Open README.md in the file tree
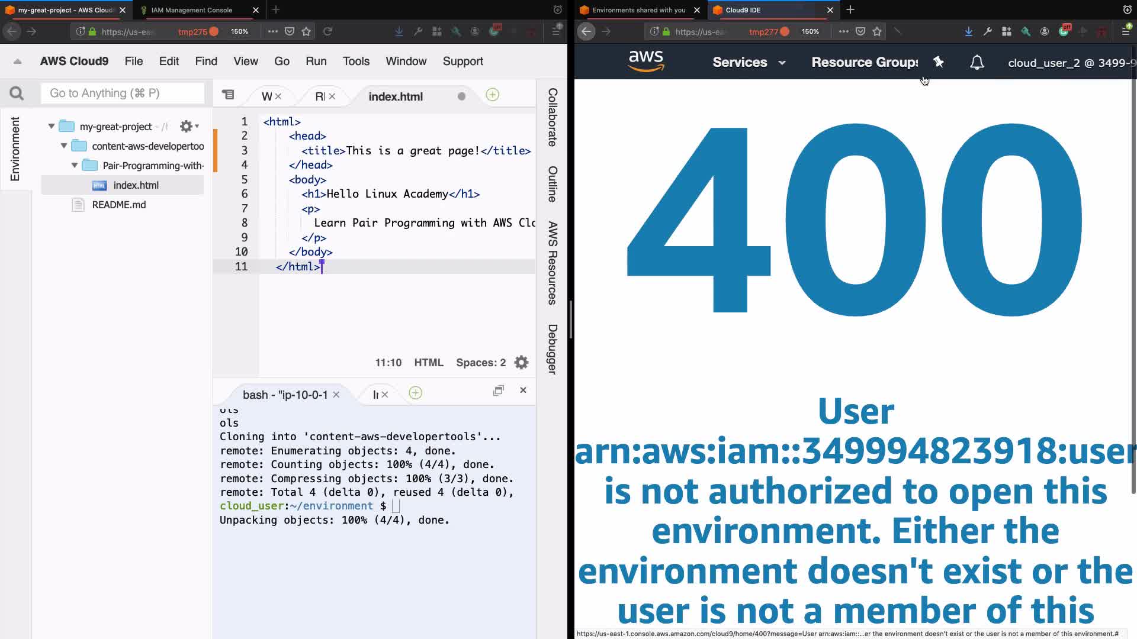 tap(118, 205)
